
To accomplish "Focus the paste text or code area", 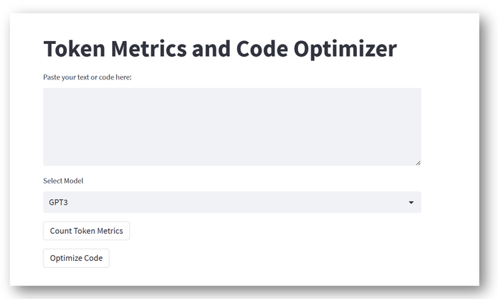I will [x=231, y=127].
